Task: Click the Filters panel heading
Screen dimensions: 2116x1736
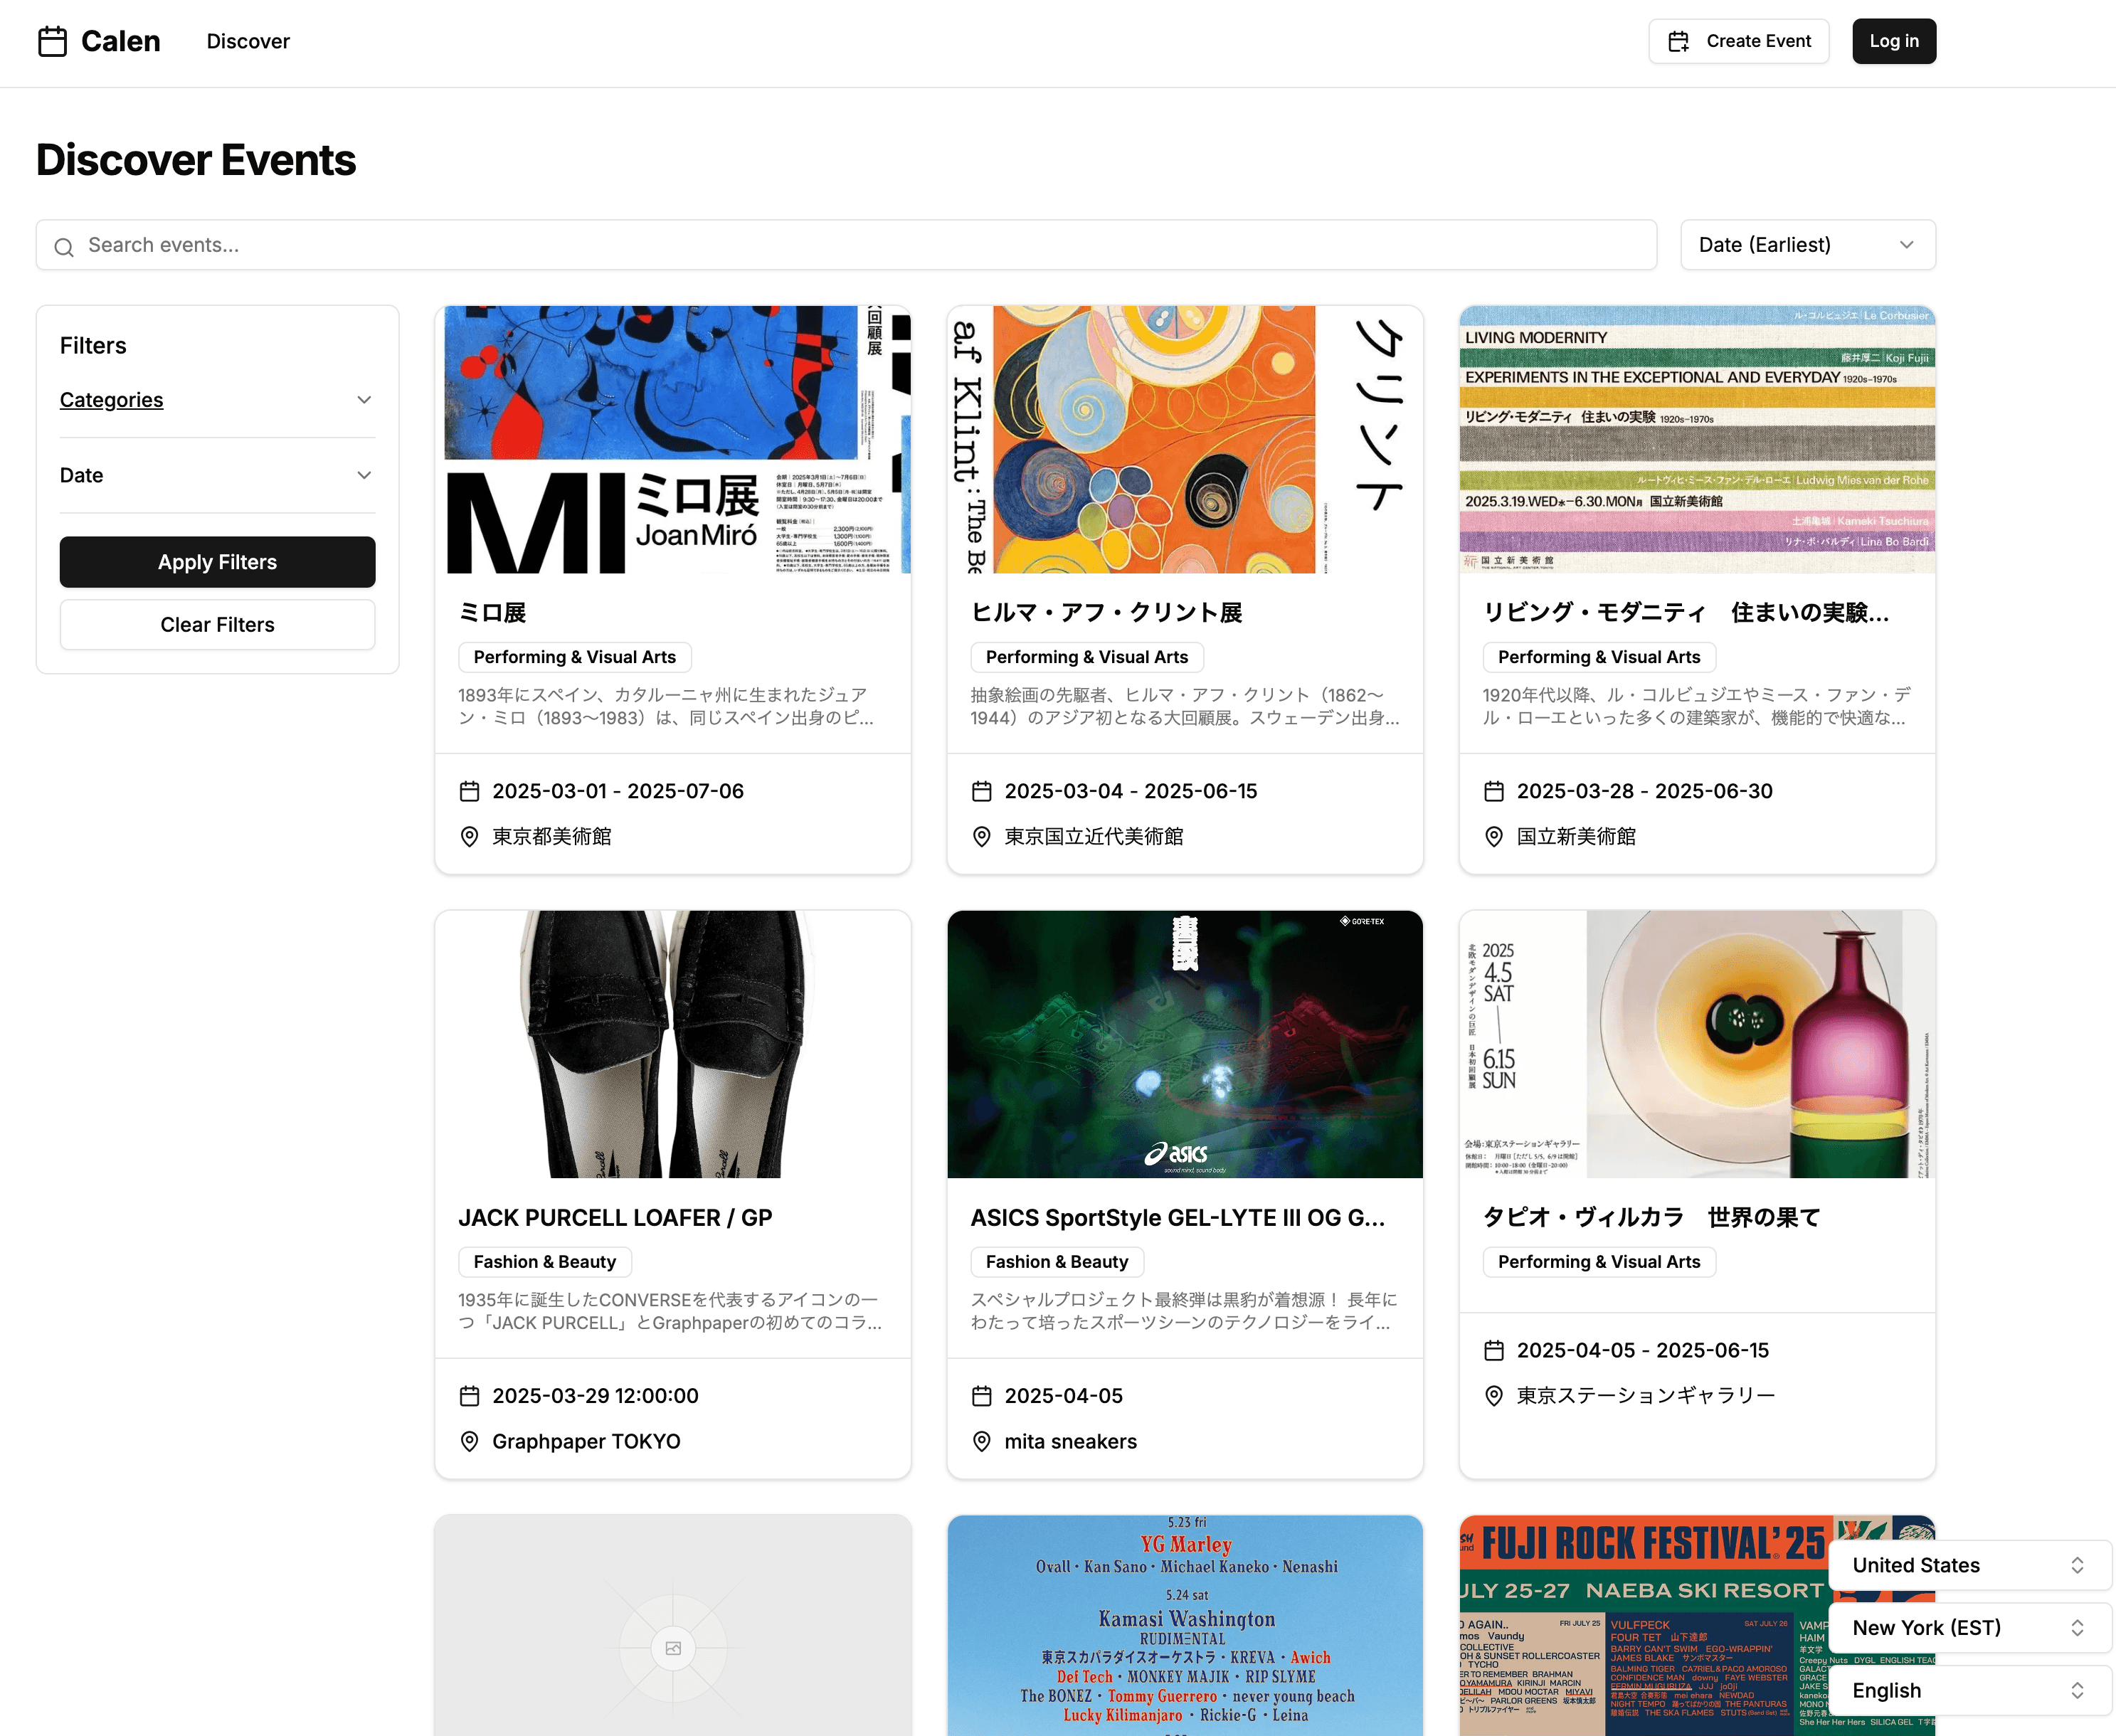Action: coord(93,346)
